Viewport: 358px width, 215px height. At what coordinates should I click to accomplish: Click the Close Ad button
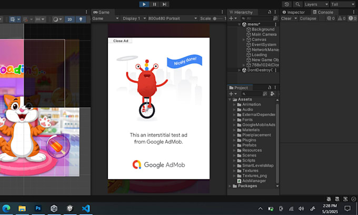pos(121,41)
